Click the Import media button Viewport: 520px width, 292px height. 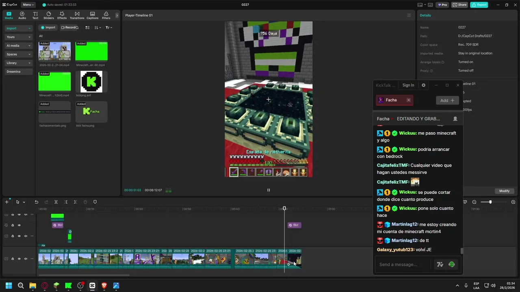point(48,28)
